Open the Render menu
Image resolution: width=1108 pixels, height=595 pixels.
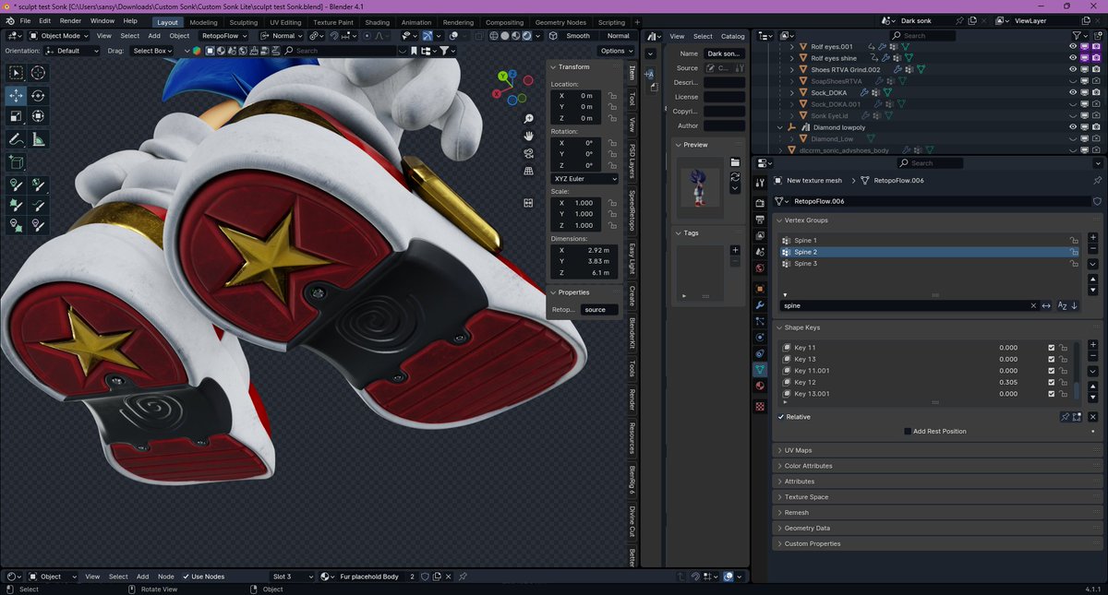[x=70, y=20]
